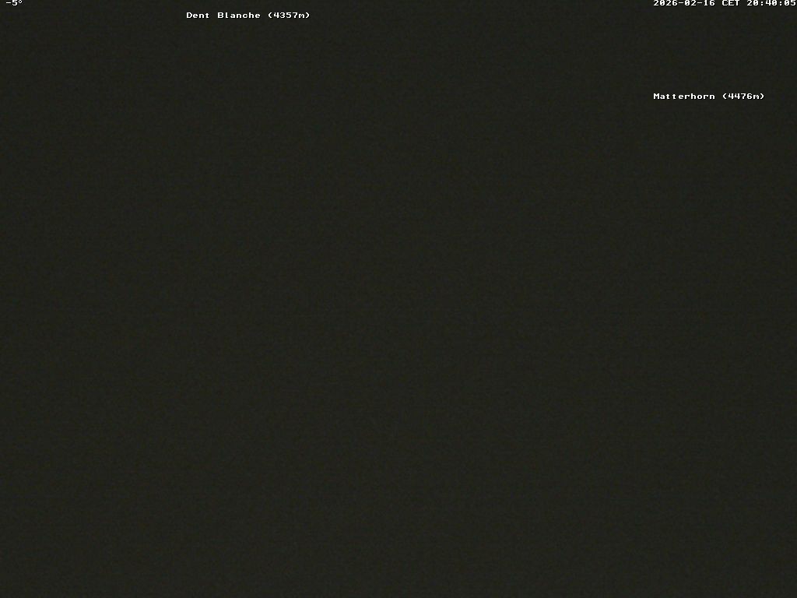The height and width of the screenshot is (598, 797).
Task: Click the dark sky above the Matterhorn label
Action: pos(708,55)
